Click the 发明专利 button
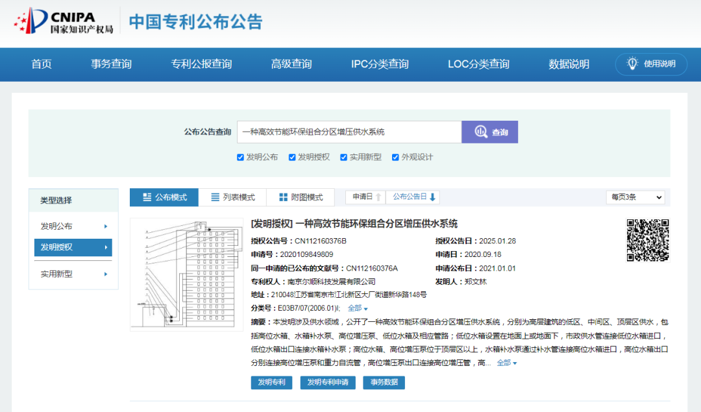Viewport: 701px width, 412px height. pyautogui.click(x=271, y=383)
